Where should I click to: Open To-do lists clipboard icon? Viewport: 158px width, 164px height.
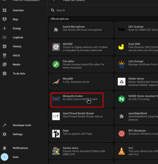pyautogui.click(x=4, y=73)
